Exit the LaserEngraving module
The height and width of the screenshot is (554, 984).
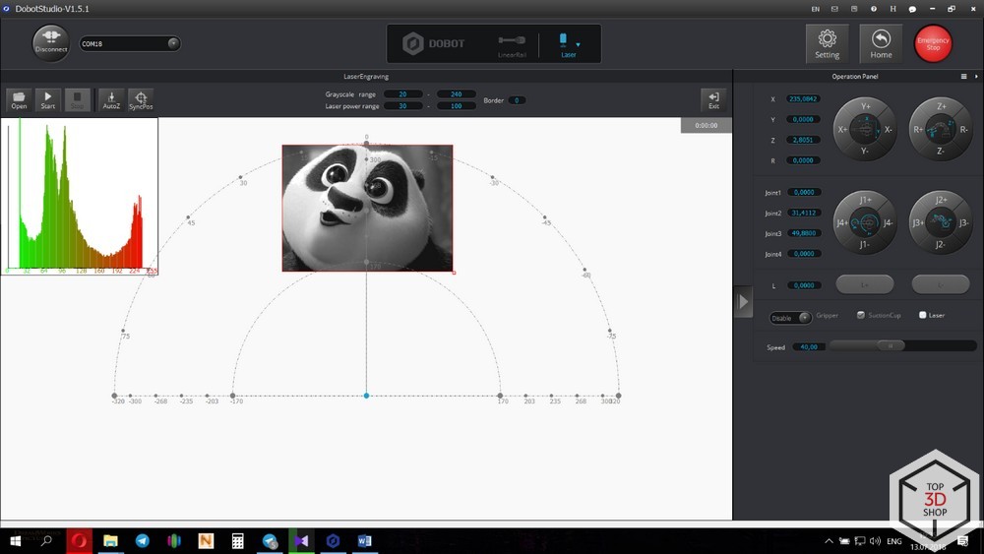pyautogui.click(x=713, y=99)
